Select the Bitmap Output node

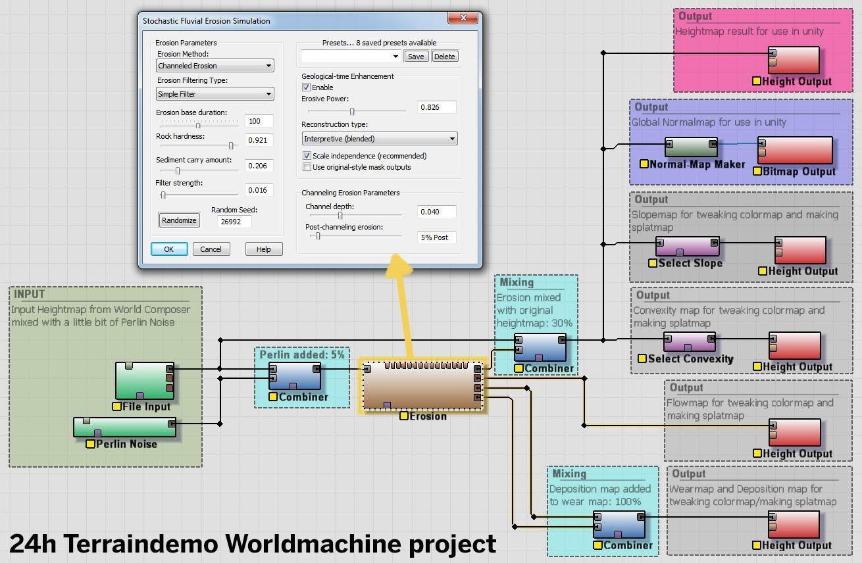coord(795,151)
